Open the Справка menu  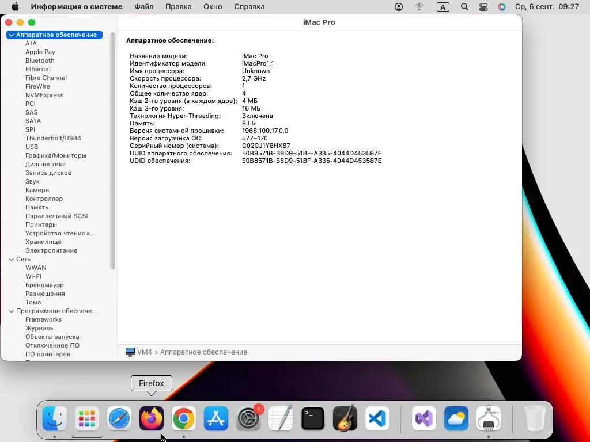pos(249,7)
